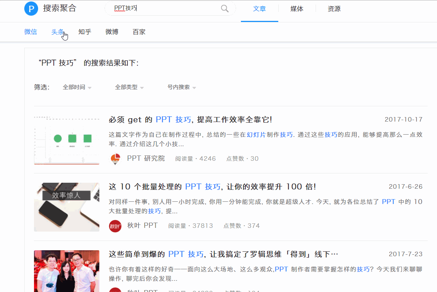Select the 微信 source tab
The width and height of the screenshot is (437, 292).
[31, 32]
